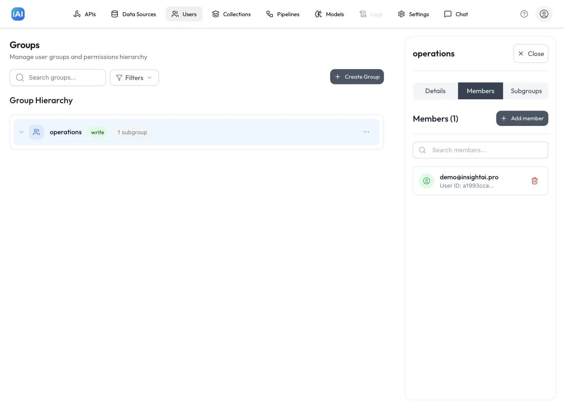This screenshot has width=564, height=408.
Task: Click the green avatar of demo@insightai.pro
Action: tap(427, 181)
